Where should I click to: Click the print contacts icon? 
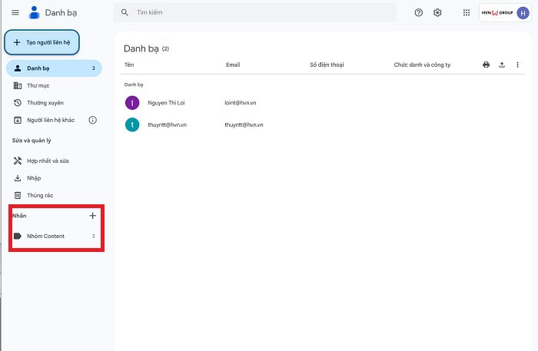tap(486, 65)
